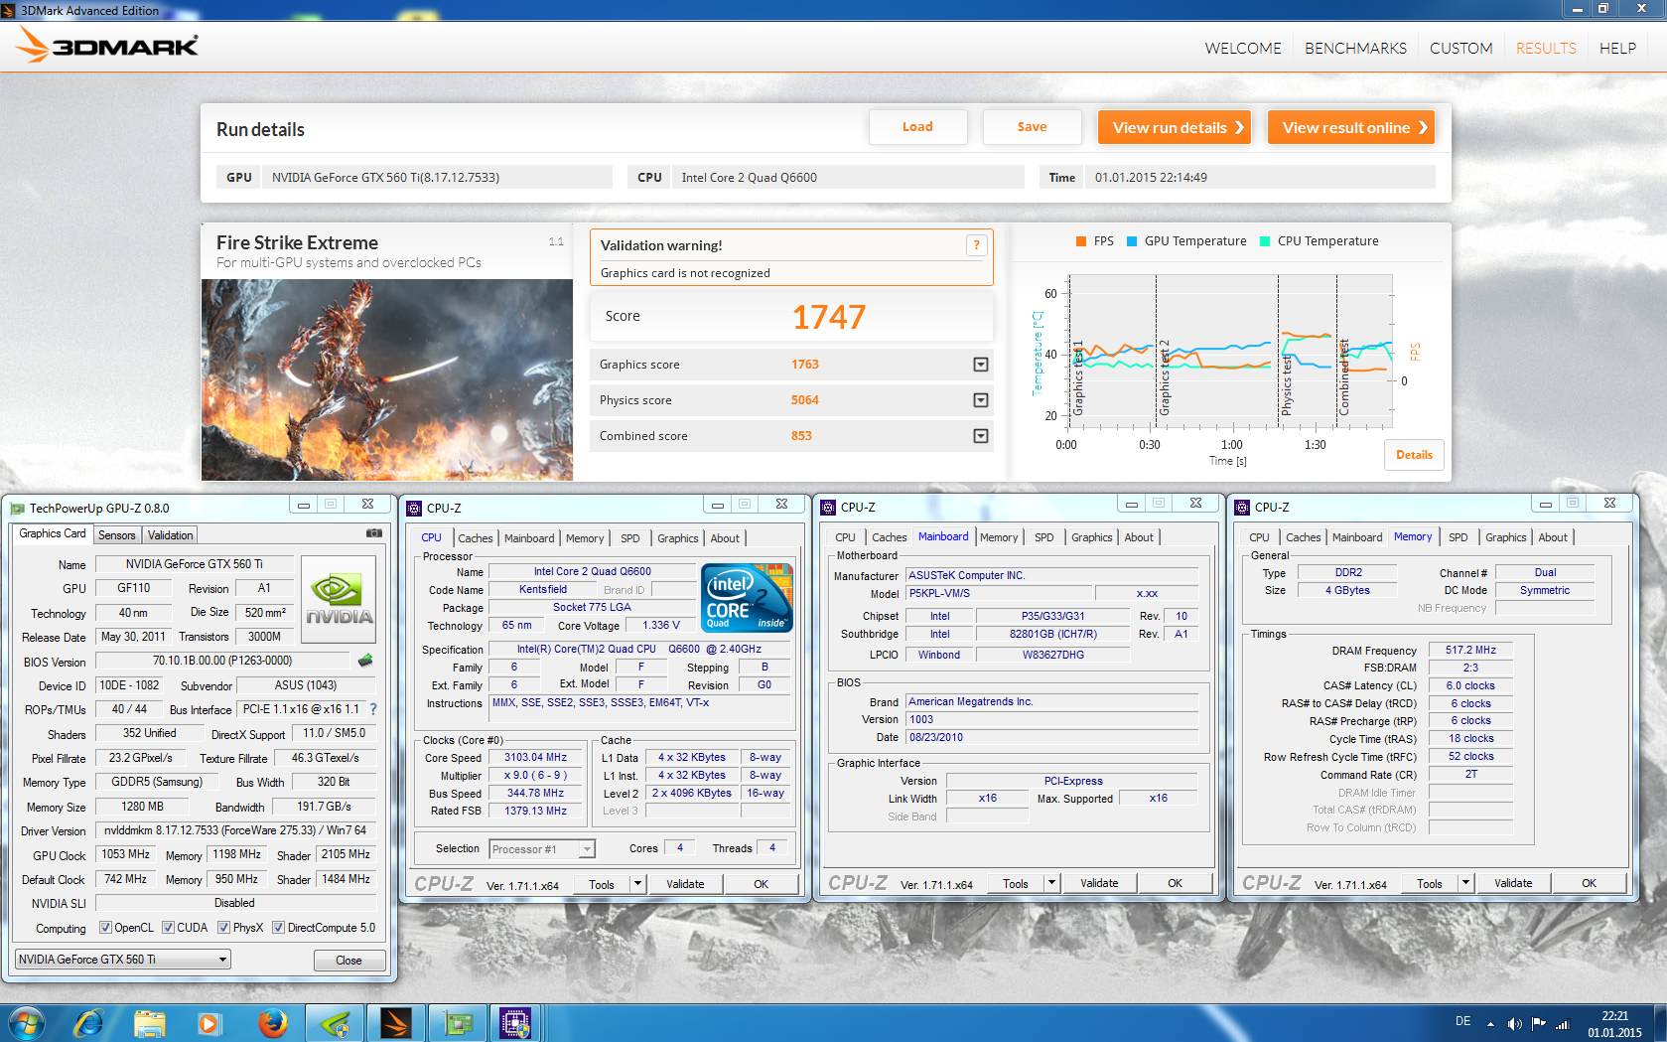Image resolution: width=1667 pixels, height=1042 pixels.
Task: Switch to the Validation tab in GPU-Z
Action: pyautogui.click(x=171, y=535)
